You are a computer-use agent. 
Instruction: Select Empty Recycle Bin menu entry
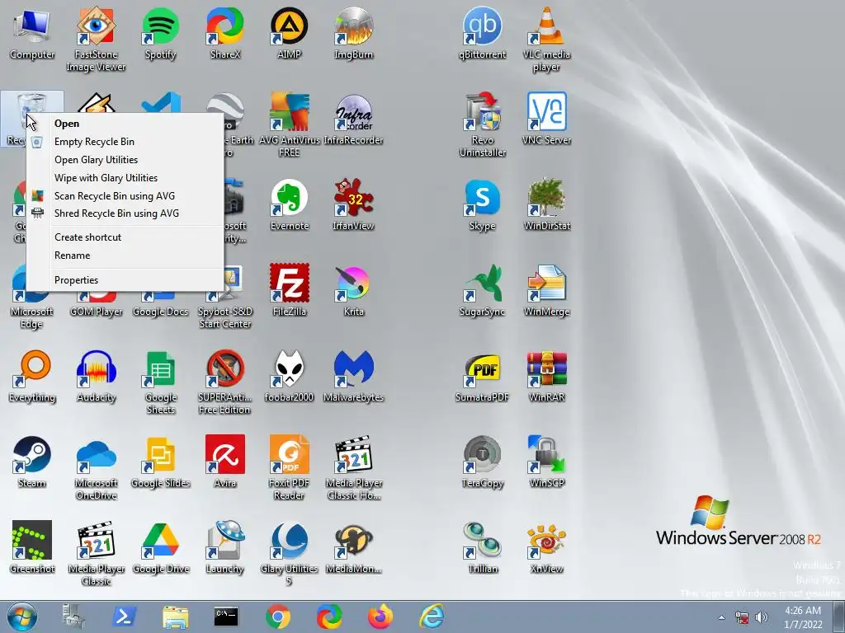pos(125,142)
